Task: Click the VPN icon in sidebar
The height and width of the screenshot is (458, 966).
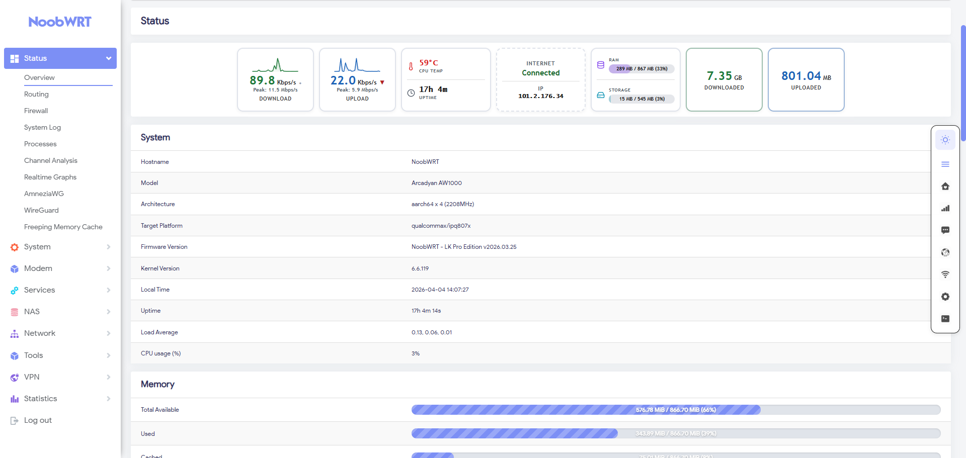Action: pyautogui.click(x=15, y=377)
